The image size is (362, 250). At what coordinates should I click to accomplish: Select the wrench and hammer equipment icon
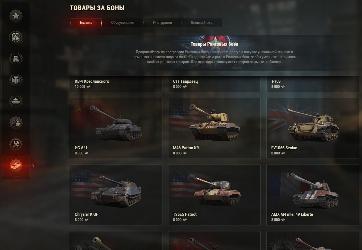(x=16, y=144)
